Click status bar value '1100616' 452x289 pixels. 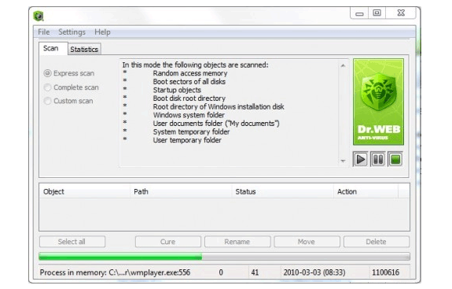pyautogui.click(x=386, y=272)
